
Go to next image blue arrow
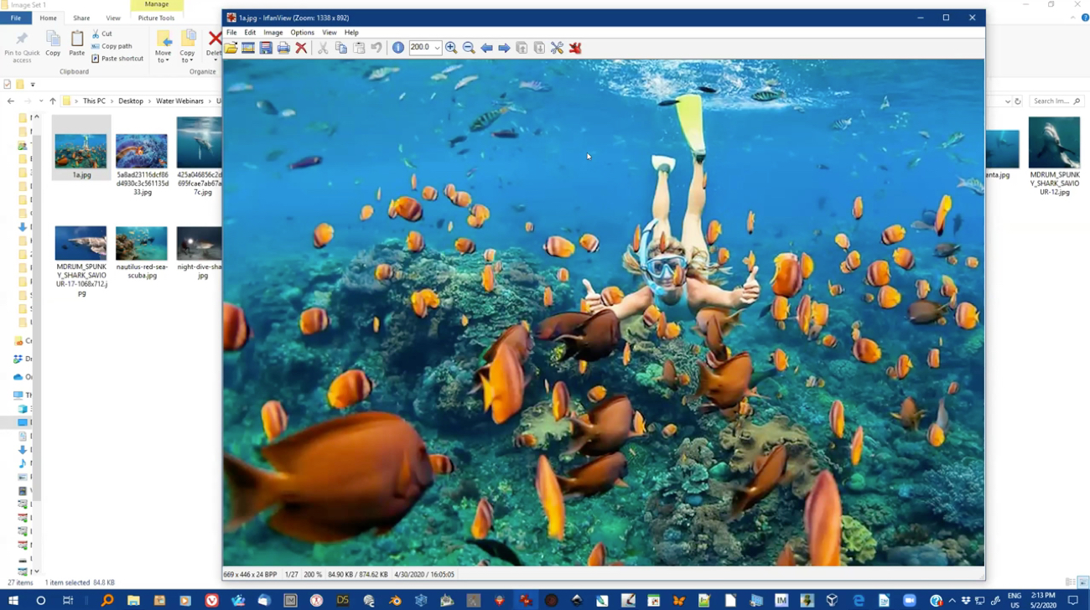[x=504, y=48]
